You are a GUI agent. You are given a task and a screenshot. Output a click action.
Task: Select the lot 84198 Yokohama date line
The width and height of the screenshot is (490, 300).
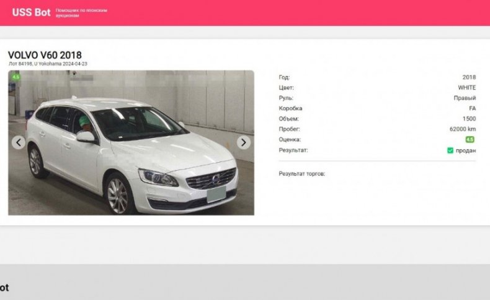tap(48, 64)
